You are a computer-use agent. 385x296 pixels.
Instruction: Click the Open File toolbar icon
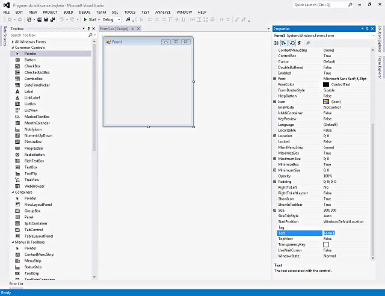click(x=39, y=20)
